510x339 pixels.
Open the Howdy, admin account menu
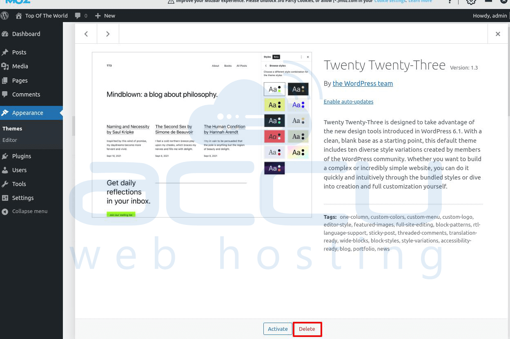click(x=490, y=16)
